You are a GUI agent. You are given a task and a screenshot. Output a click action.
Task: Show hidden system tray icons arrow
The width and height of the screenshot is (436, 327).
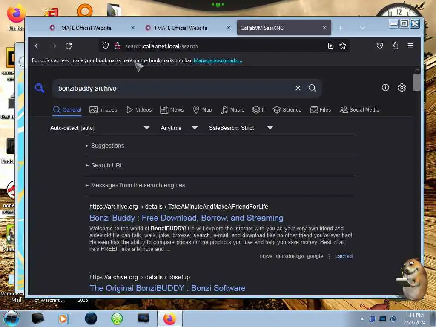tap(362, 319)
